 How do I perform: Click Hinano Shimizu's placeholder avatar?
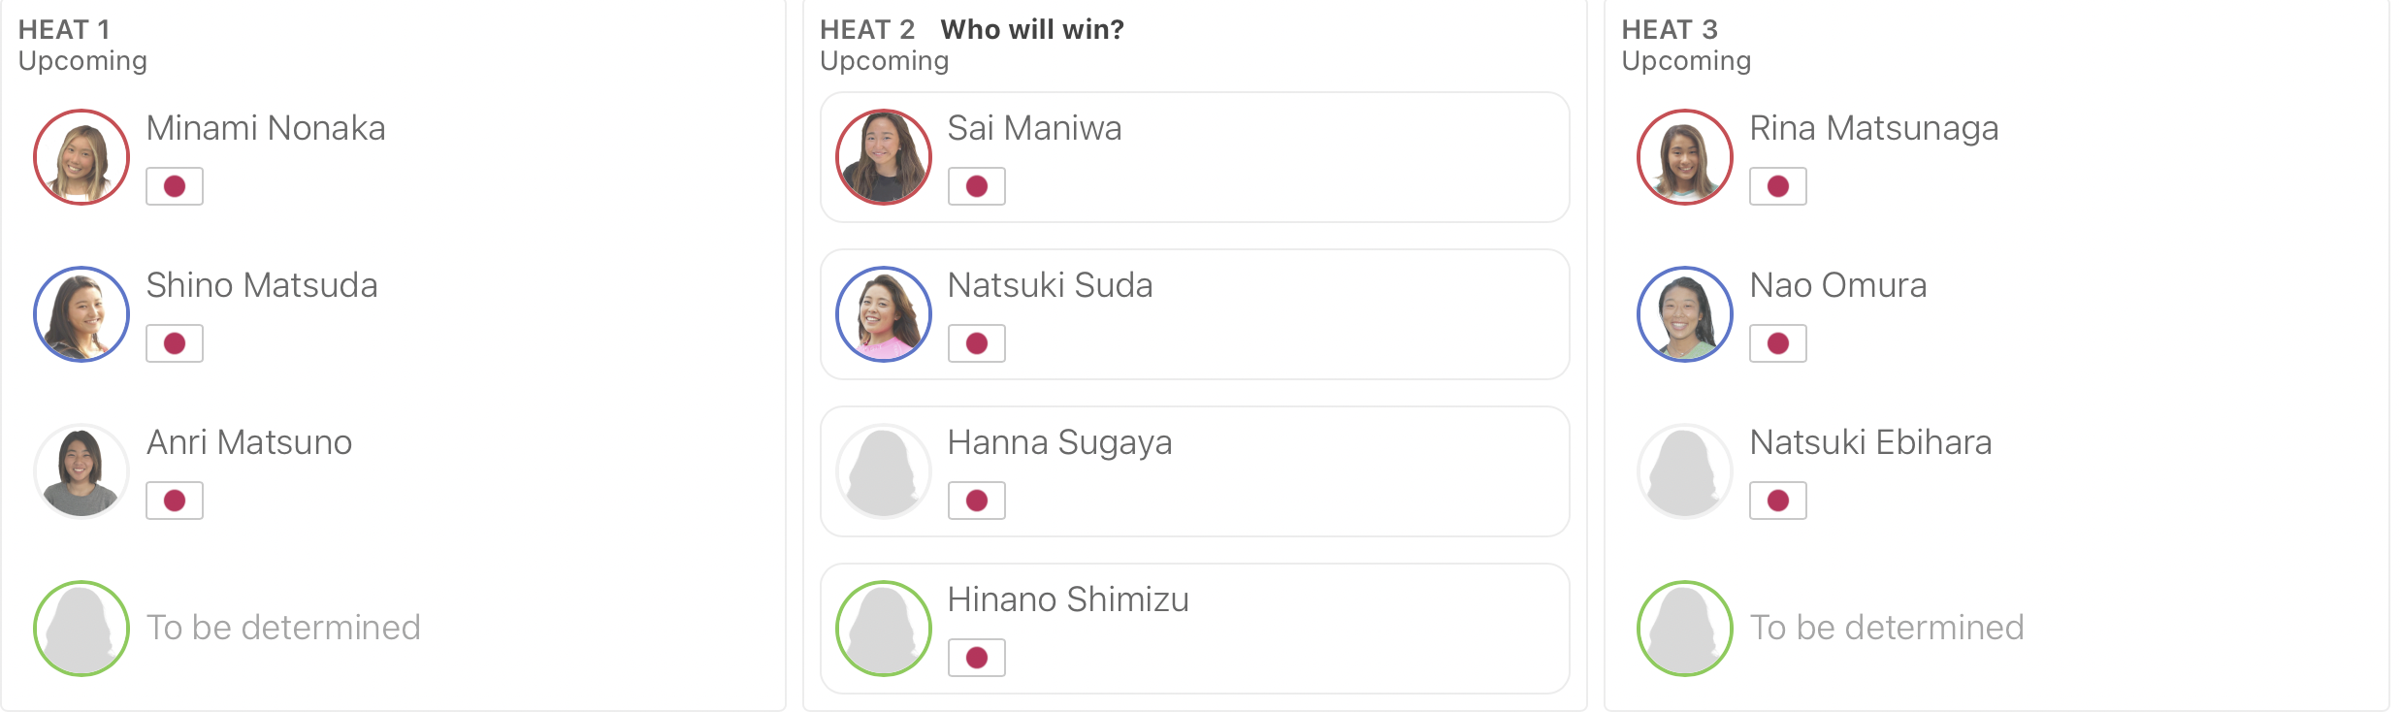tap(884, 629)
